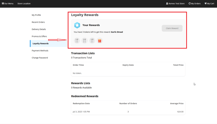Viewport: 217px width, 124px height.
Task: Click the Redeemed Rewards heading
Action: click(85, 96)
